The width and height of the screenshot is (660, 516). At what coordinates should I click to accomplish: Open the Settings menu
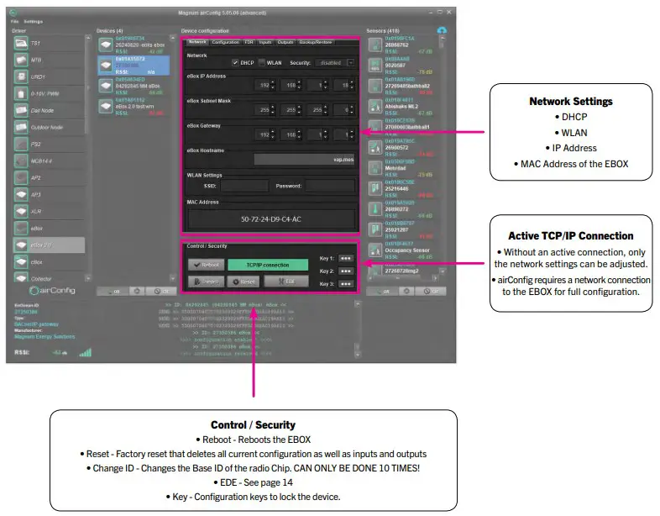34,22
